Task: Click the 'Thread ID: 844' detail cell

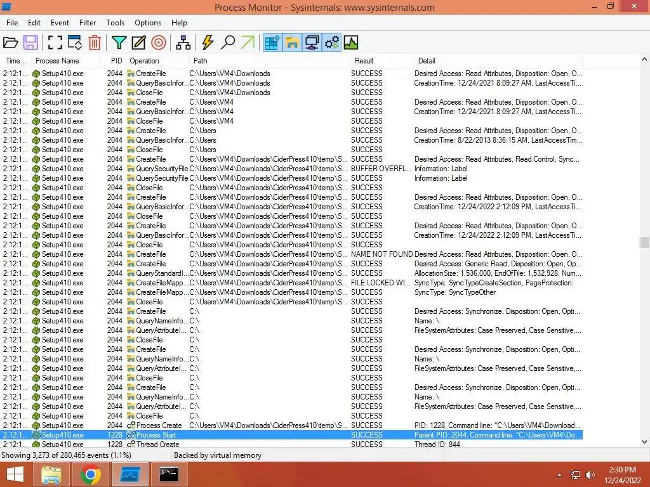Action: click(437, 444)
